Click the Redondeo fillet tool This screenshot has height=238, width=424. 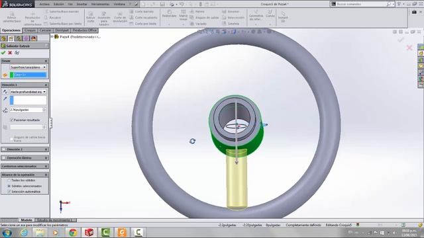tap(170, 14)
